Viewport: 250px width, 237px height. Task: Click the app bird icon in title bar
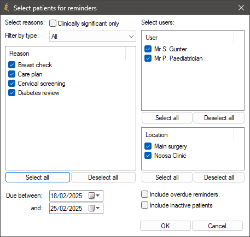(7, 8)
